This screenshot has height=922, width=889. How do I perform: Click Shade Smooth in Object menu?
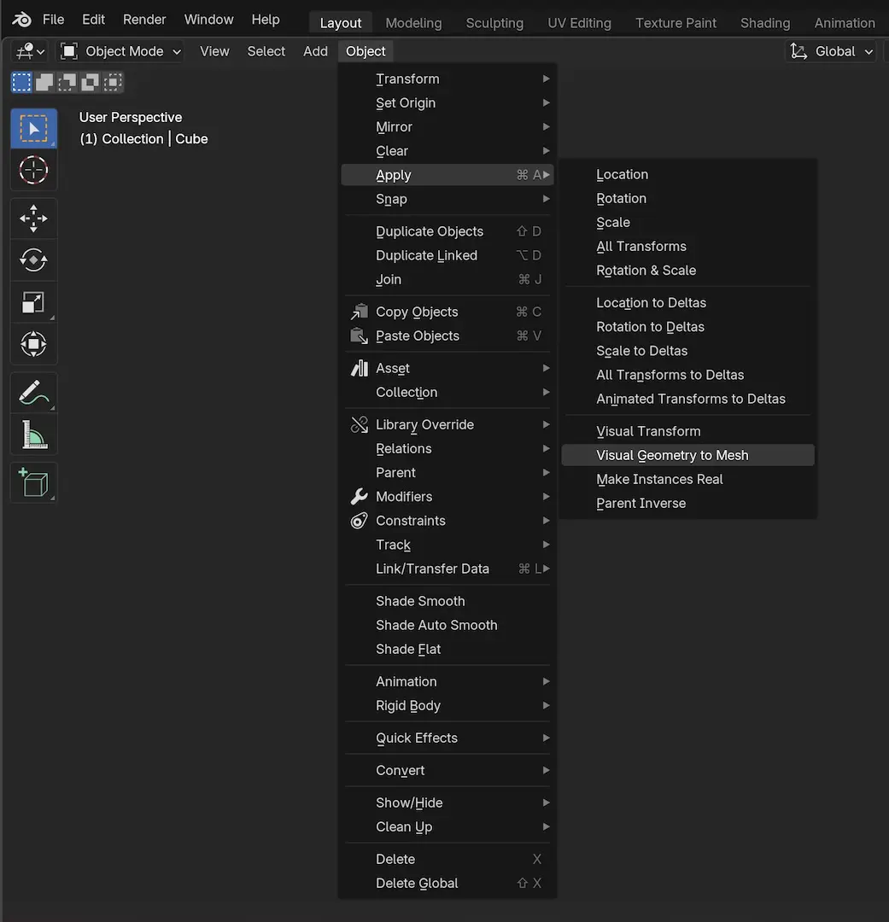(420, 601)
